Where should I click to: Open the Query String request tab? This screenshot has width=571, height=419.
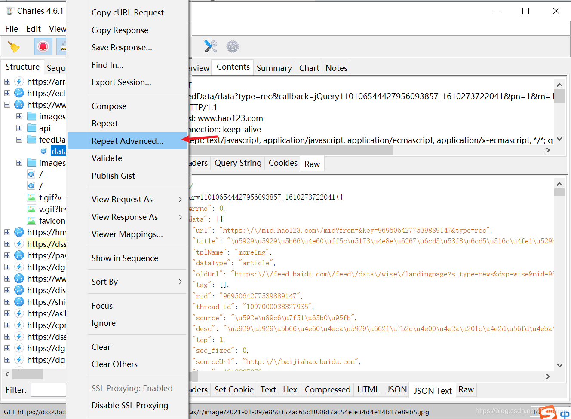coord(238,163)
